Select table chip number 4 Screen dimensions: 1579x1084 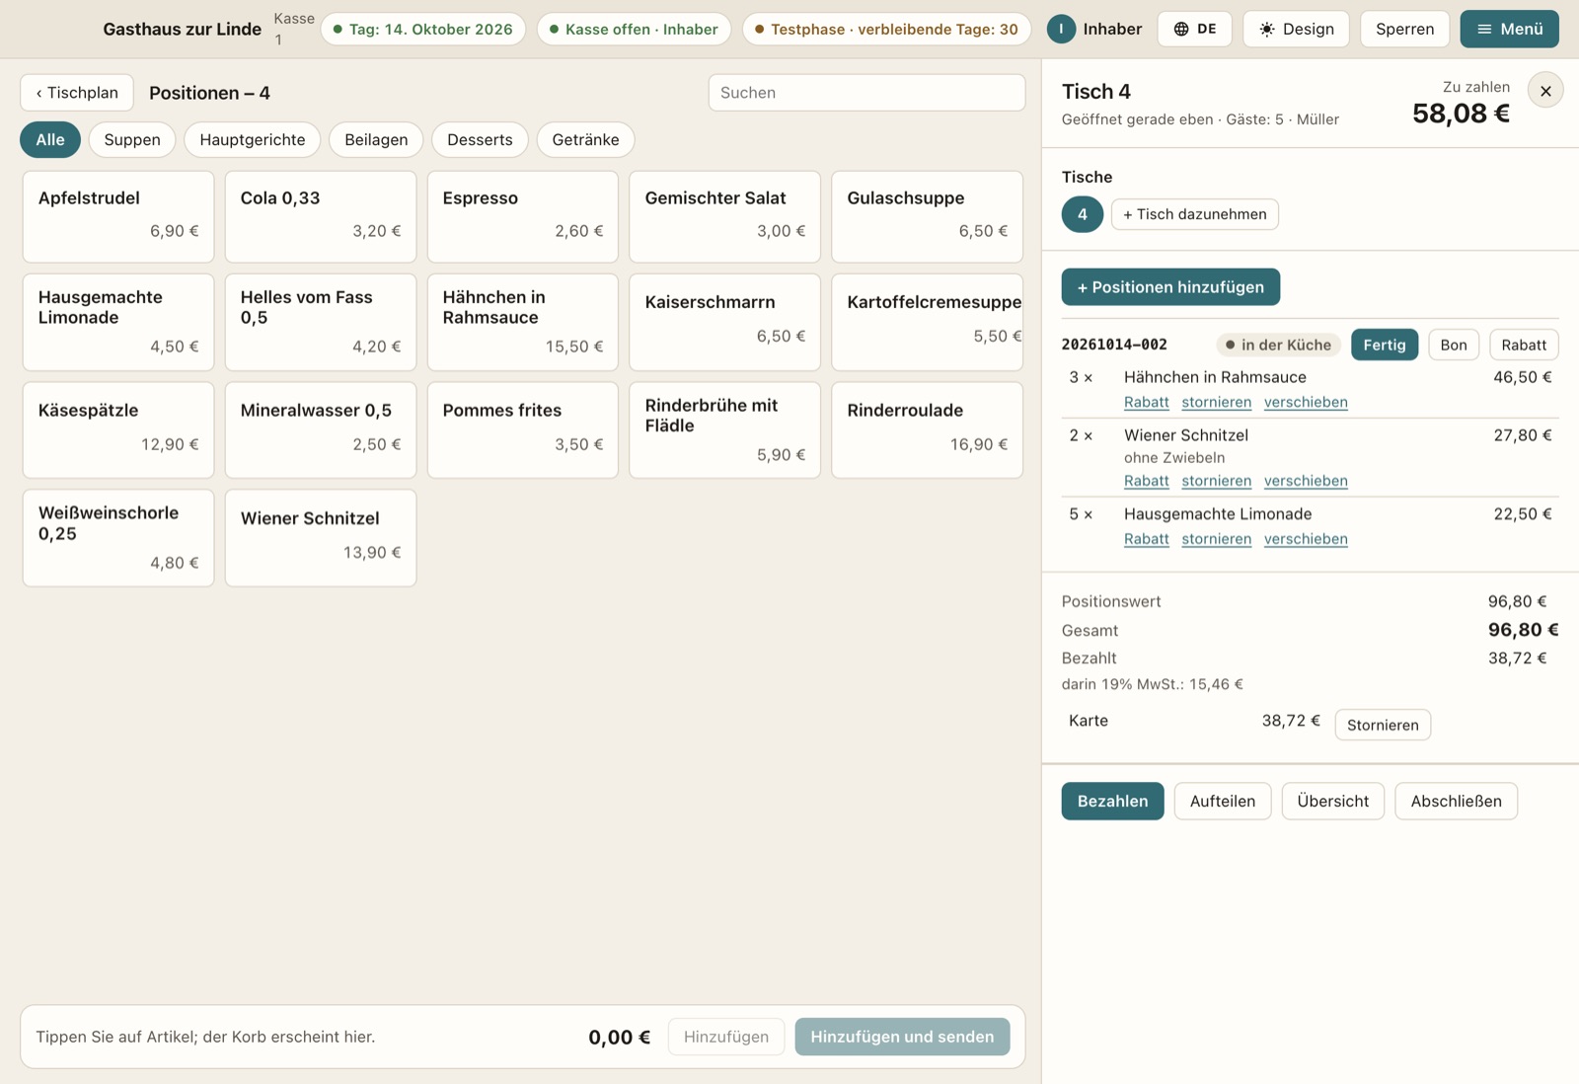[x=1083, y=214]
